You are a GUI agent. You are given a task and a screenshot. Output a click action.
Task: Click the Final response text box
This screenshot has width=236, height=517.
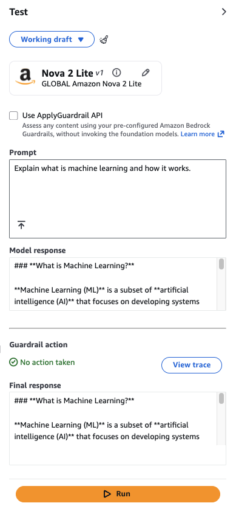pos(113,418)
